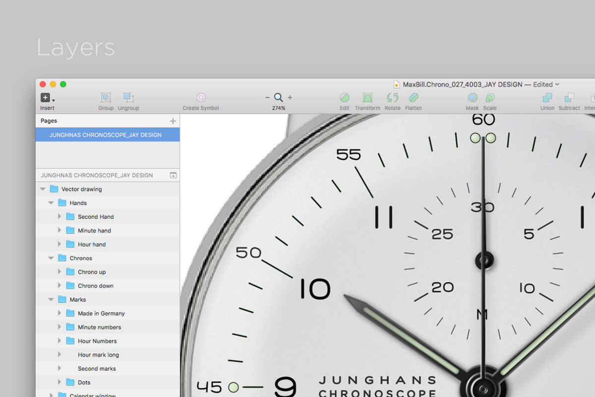Expand the Second Hand group
Viewport: 595px width, 397px height.
click(59, 217)
